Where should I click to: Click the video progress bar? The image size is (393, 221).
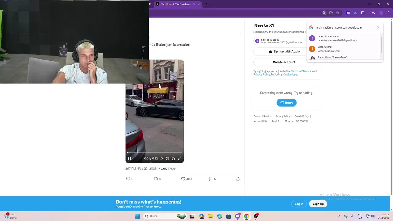tap(154, 153)
